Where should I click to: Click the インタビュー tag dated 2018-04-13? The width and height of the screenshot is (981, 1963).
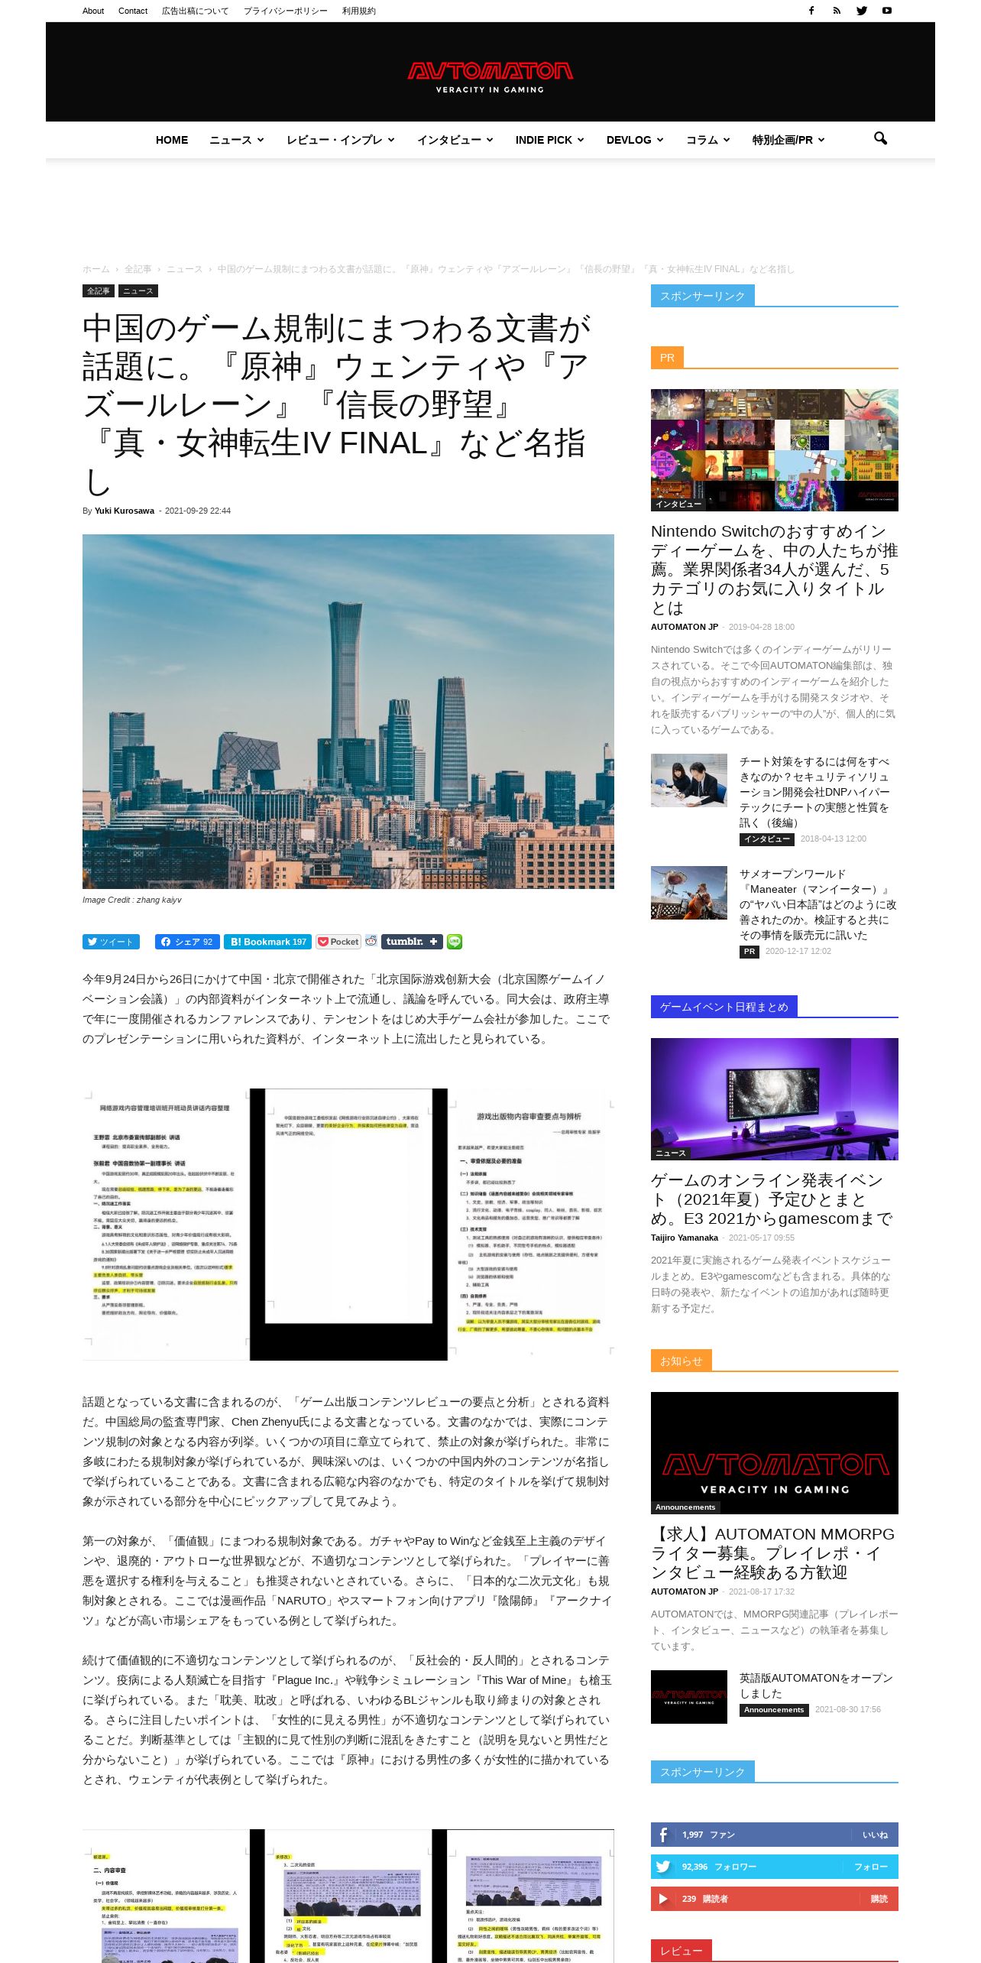(767, 839)
